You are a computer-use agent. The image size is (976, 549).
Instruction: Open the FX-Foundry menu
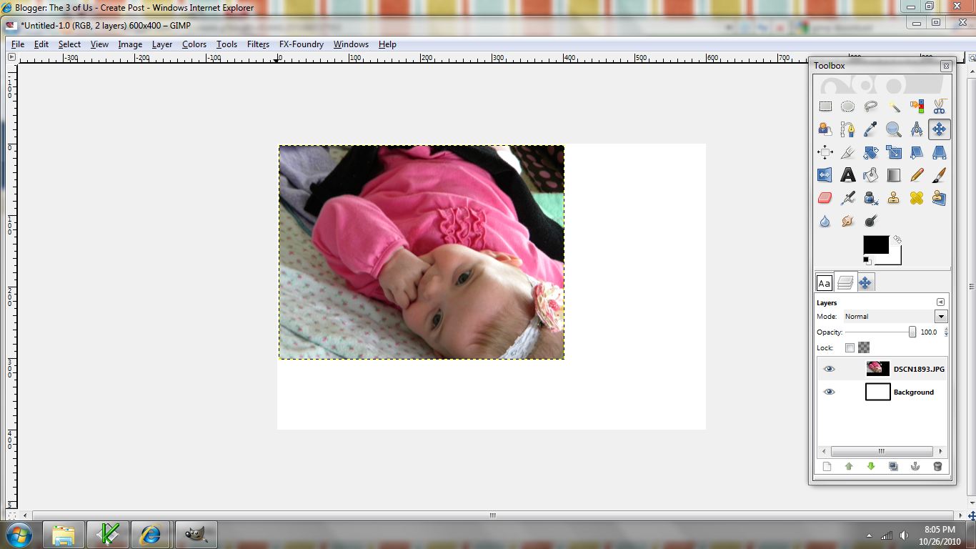(x=302, y=44)
